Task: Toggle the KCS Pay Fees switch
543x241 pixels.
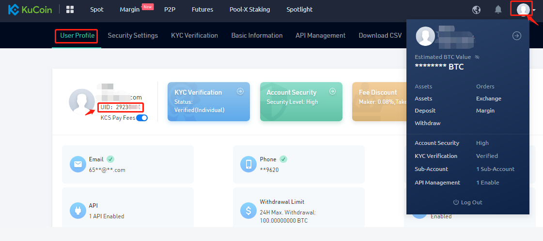Action: 142,118
